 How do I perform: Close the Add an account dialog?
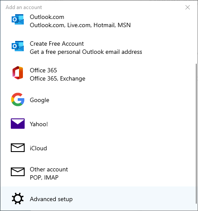[188, 7]
